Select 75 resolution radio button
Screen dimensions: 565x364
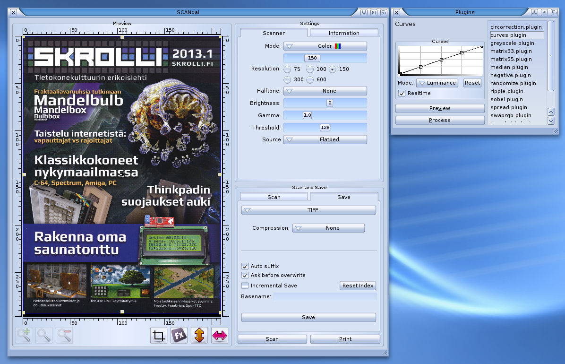(x=287, y=69)
